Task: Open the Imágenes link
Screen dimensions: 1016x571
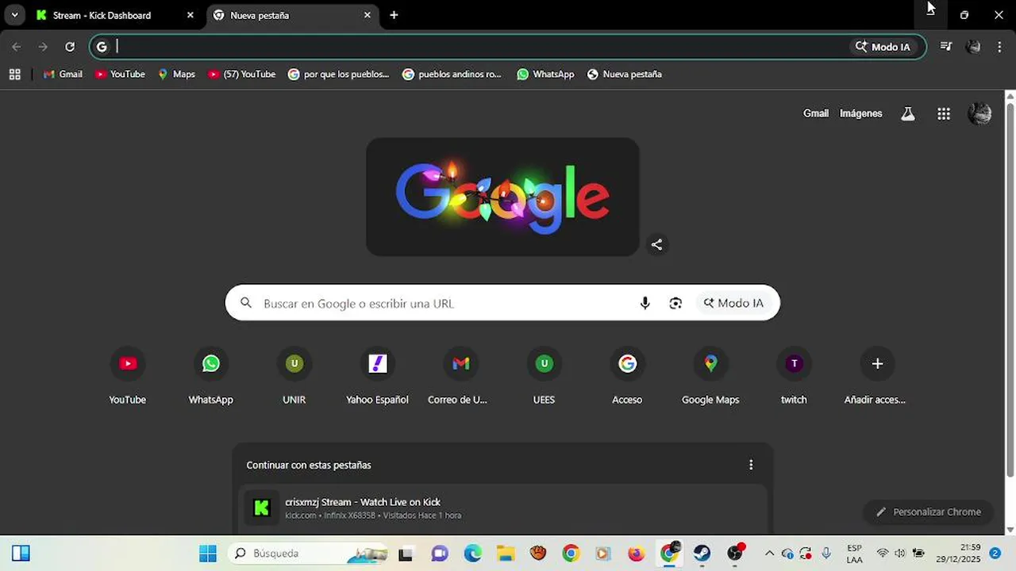Action: pyautogui.click(x=861, y=113)
